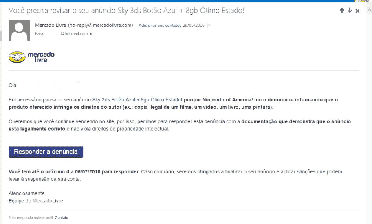The height and width of the screenshot is (224, 372).
Task: Click the deadline text 06/07/2016 para responder
Action: click(x=107, y=171)
